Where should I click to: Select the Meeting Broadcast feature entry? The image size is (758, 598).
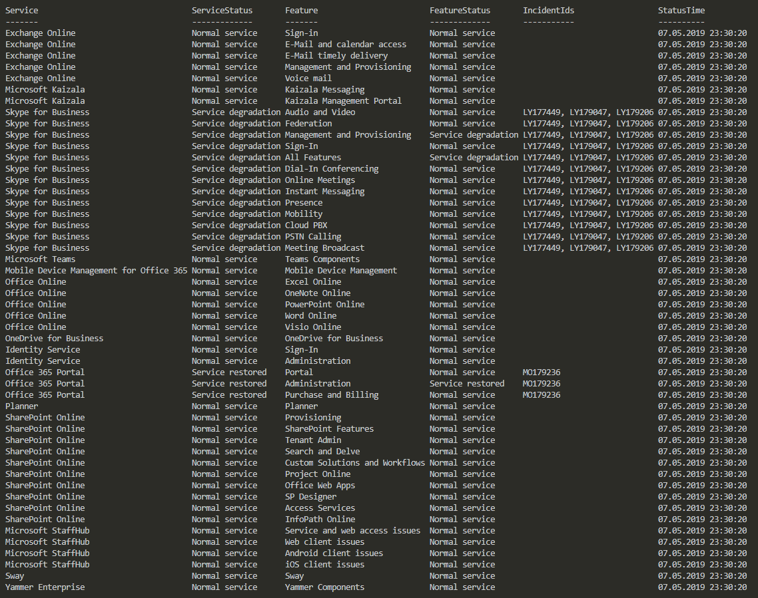(324, 248)
